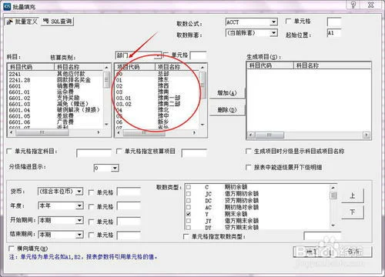Check the DY 贷方期末余额 type
This screenshot has width=385, height=277.
coord(189,227)
